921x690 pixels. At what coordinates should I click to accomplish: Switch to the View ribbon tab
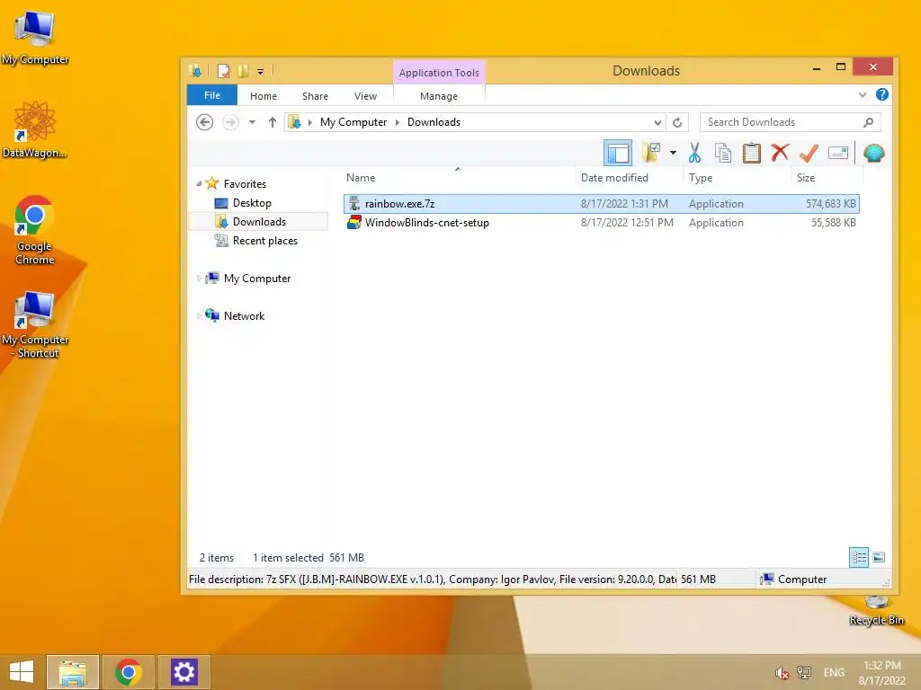point(365,95)
